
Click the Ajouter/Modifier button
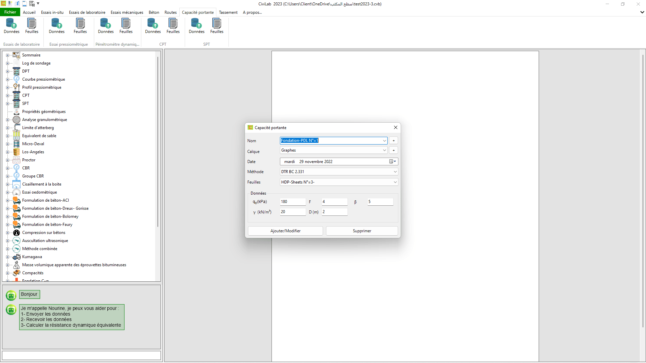(285, 231)
